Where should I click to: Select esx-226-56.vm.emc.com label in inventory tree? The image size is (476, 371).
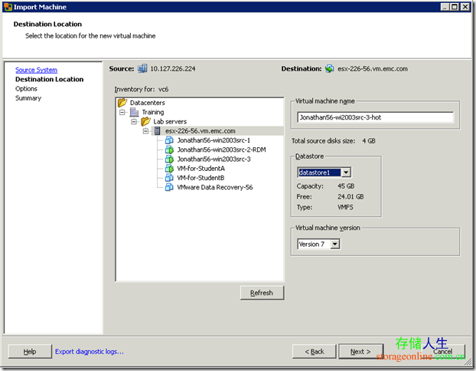coord(201,131)
